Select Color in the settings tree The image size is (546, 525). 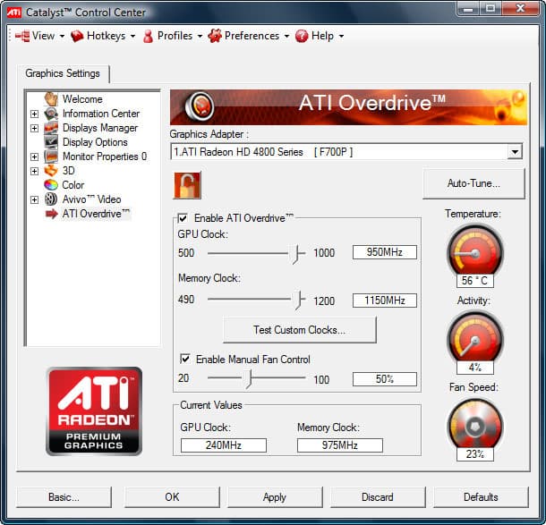click(73, 185)
